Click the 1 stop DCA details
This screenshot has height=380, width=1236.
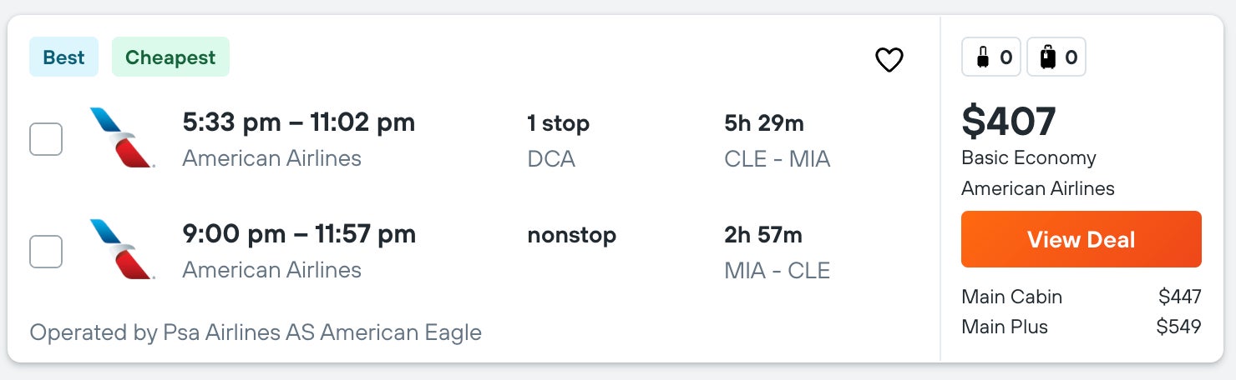click(558, 140)
